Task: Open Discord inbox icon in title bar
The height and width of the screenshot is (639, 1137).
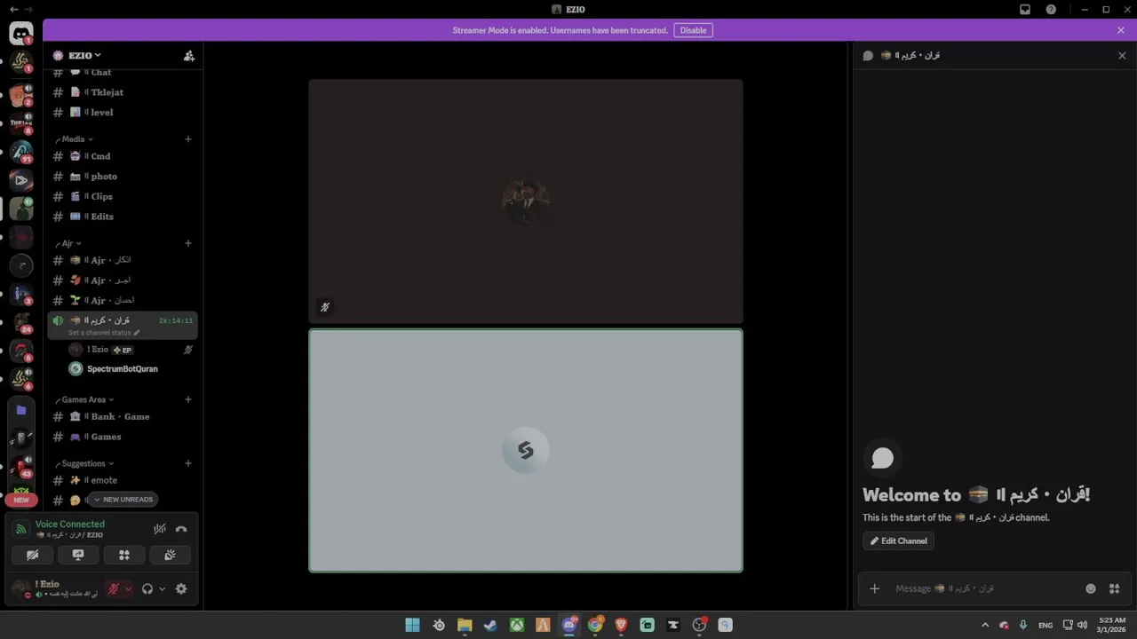Action: tap(1025, 10)
